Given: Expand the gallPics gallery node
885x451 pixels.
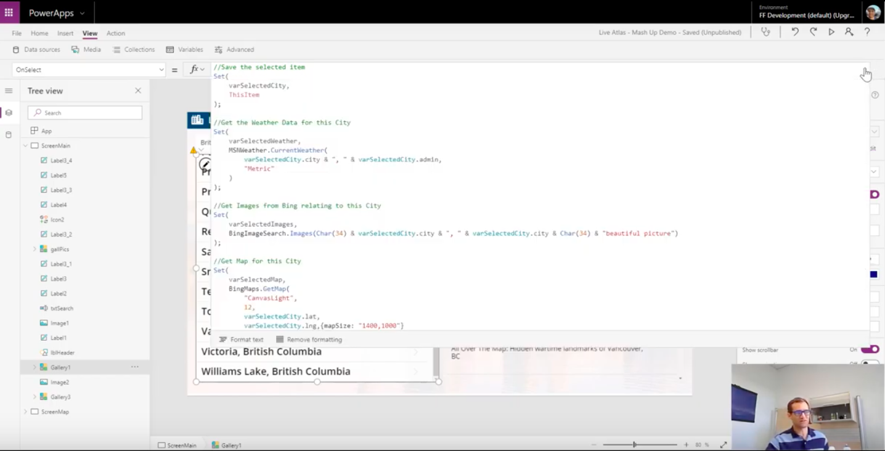Looking at the screenshot, I should tap(35, 249).
